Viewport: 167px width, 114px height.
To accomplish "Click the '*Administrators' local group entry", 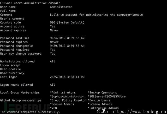I will pos(63,92).
